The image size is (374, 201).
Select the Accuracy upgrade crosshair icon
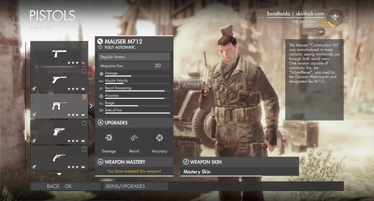coord(160,138)
